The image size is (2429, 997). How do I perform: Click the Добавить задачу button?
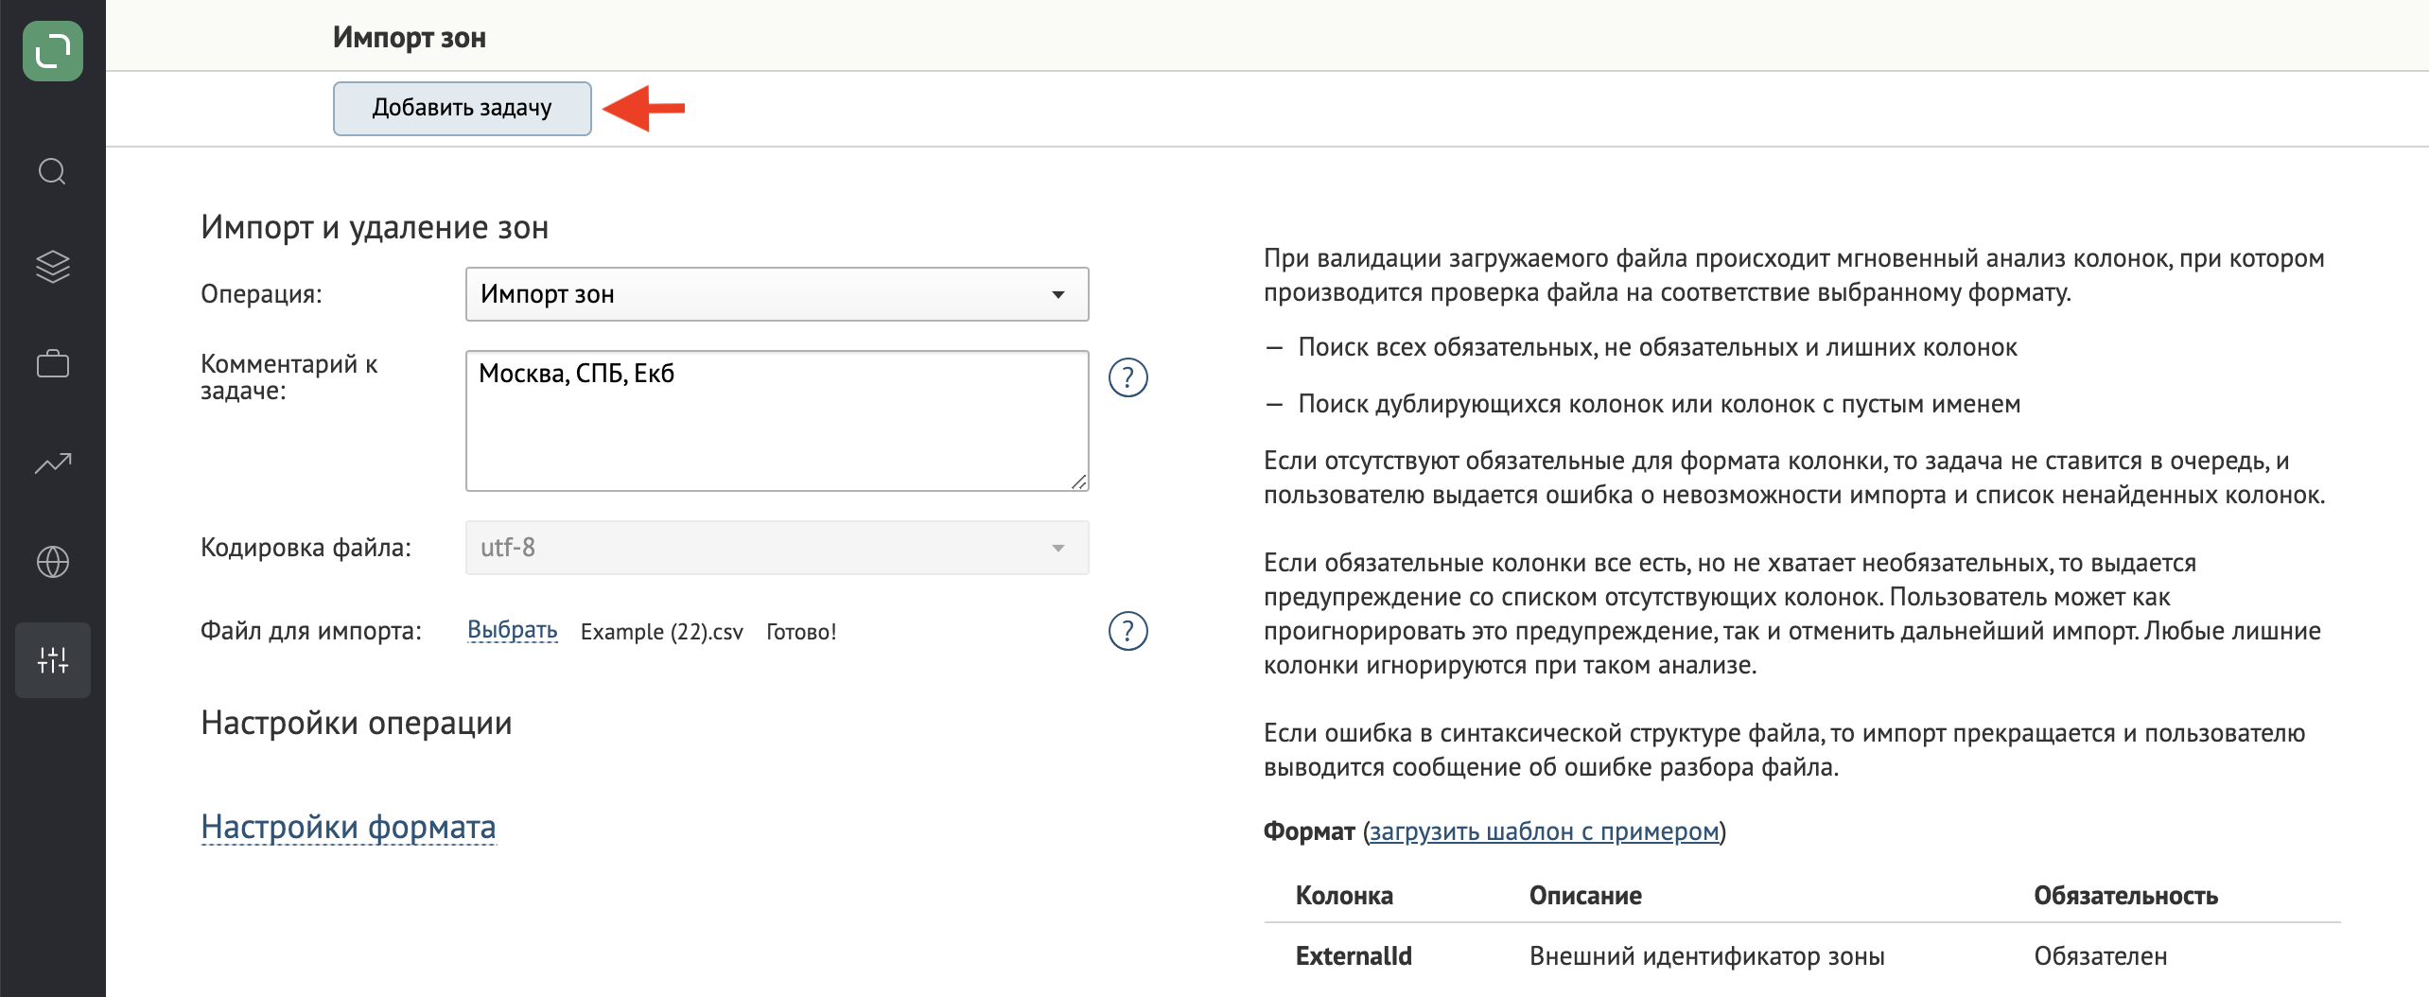point(463,109)
